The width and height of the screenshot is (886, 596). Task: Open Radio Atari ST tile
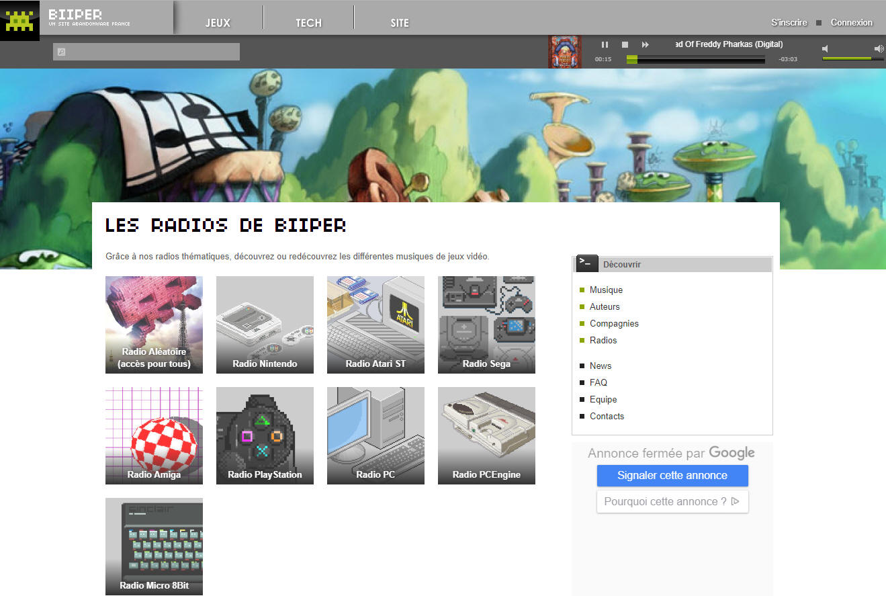[375, 325]
